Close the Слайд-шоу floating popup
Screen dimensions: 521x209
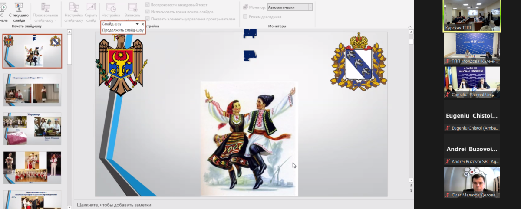pos(143,24)
